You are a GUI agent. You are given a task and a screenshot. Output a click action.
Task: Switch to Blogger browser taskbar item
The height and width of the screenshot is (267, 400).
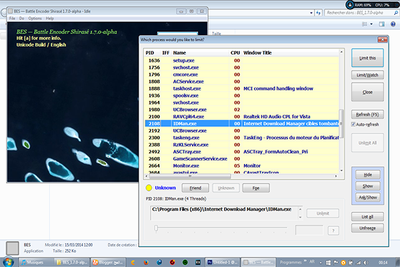[108, 262]
